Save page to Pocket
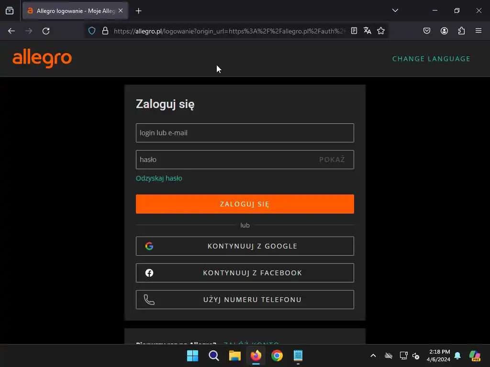The height and width of the screenshot is (367, 490). coord(427,31)
